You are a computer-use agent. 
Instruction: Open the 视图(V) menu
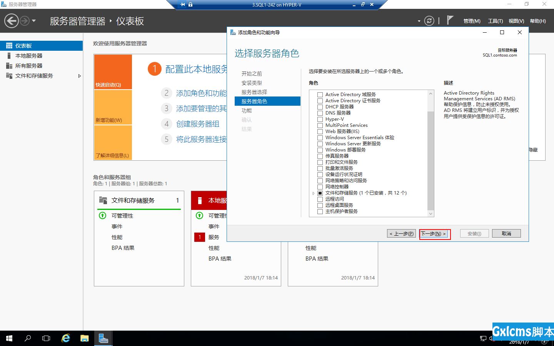[x=516, y=21]
